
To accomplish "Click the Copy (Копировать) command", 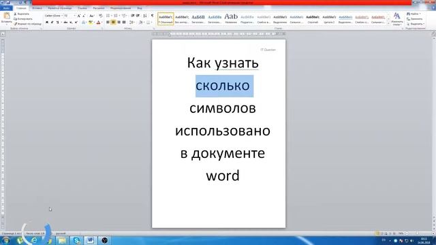I will [x=23, y=19].
